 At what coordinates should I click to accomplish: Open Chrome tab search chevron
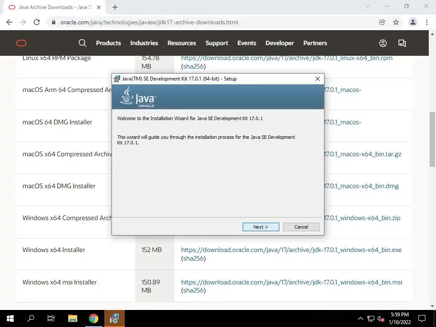pyautogui.click(x=367, y=6)
